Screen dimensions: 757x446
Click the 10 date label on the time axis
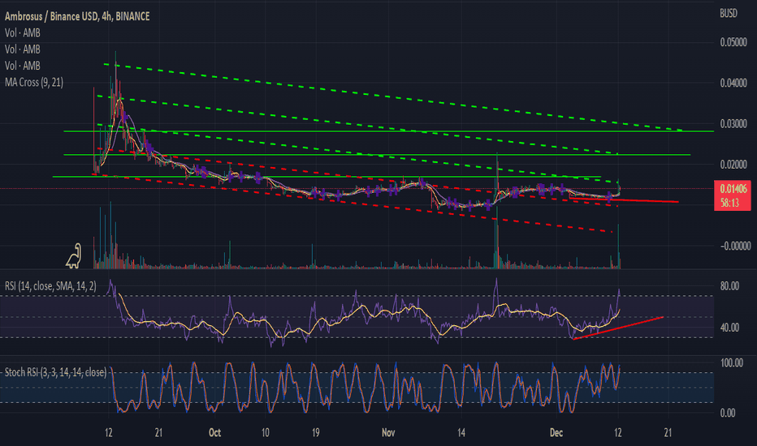[x=265, y=432]
